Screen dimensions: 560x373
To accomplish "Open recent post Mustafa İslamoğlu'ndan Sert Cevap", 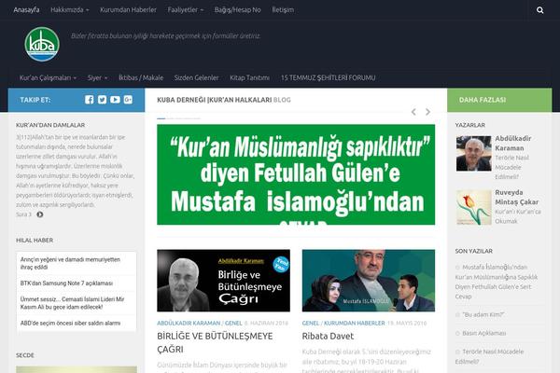I will (497, 282).
